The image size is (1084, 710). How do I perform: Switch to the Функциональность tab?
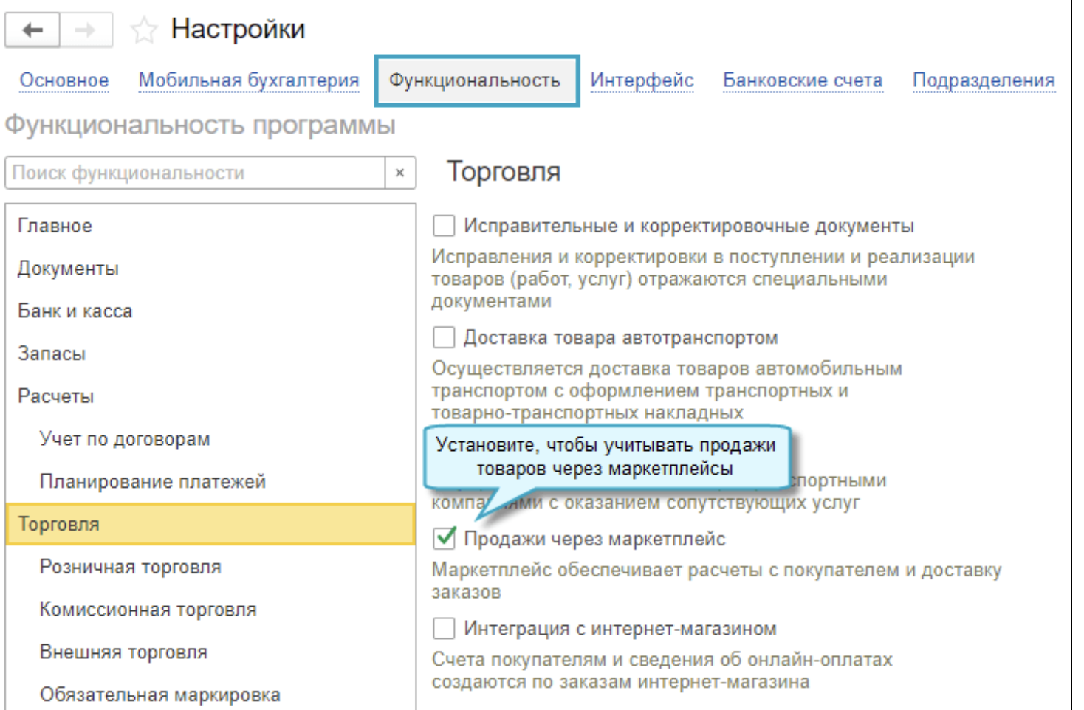[x=475, y=80]
